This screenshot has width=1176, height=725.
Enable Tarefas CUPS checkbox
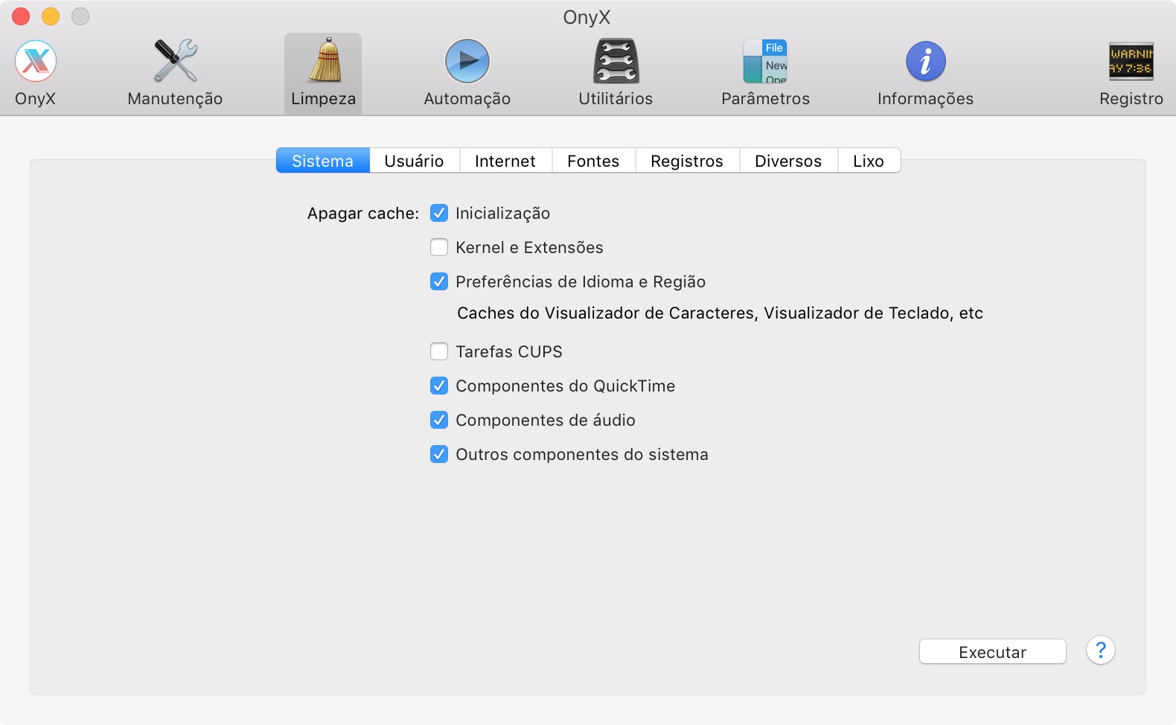439,351
